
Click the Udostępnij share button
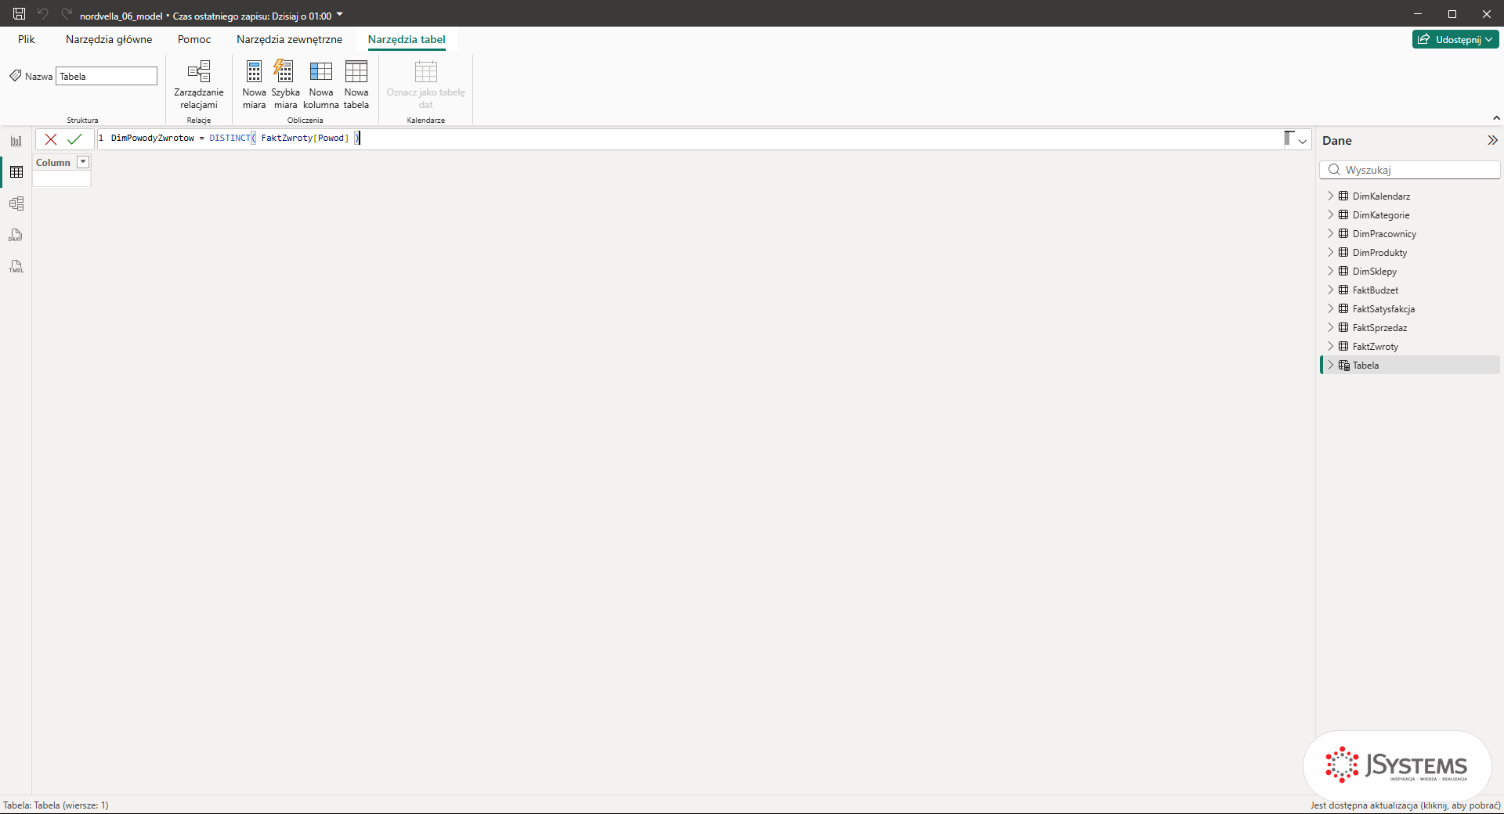pyautogui.click(x=1455, y=39)
